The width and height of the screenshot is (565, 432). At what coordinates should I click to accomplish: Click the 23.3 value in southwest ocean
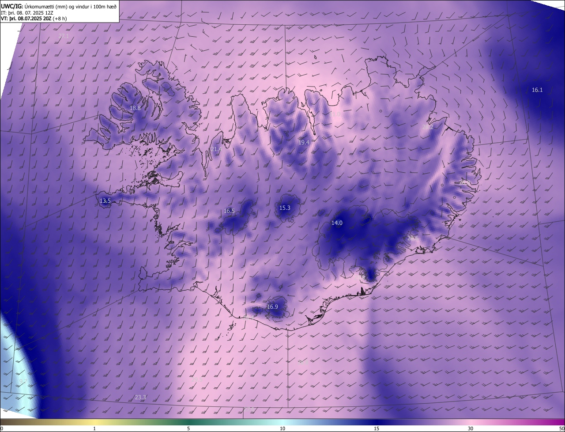(x=140, y=398)
